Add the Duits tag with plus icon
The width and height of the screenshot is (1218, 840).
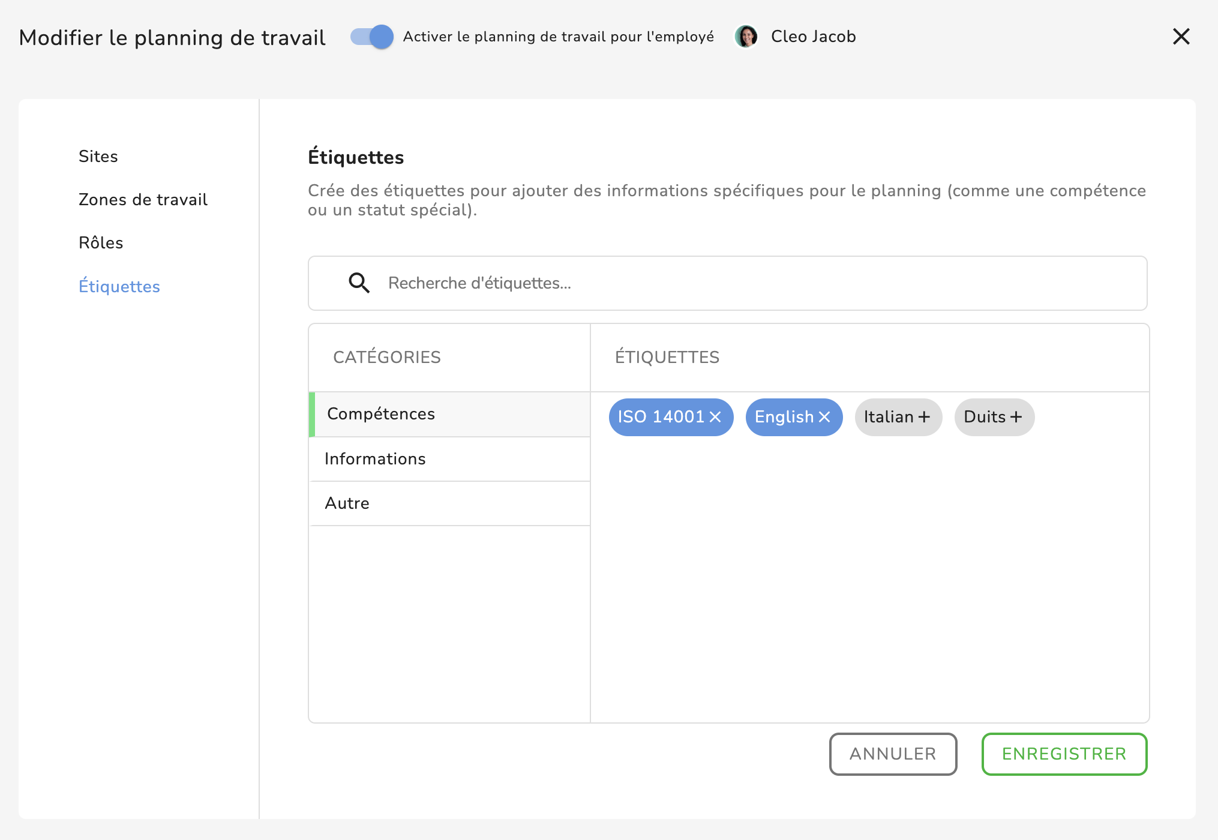tap(1016, 417)
